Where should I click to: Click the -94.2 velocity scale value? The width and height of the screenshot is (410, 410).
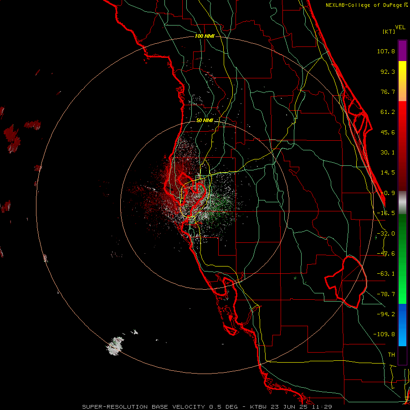pyautogui.click(x=386, y=314)
